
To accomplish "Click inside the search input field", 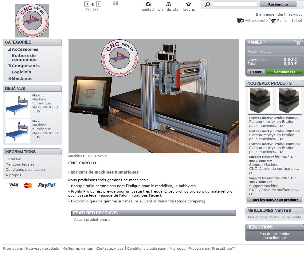I will tap(235, 4).
